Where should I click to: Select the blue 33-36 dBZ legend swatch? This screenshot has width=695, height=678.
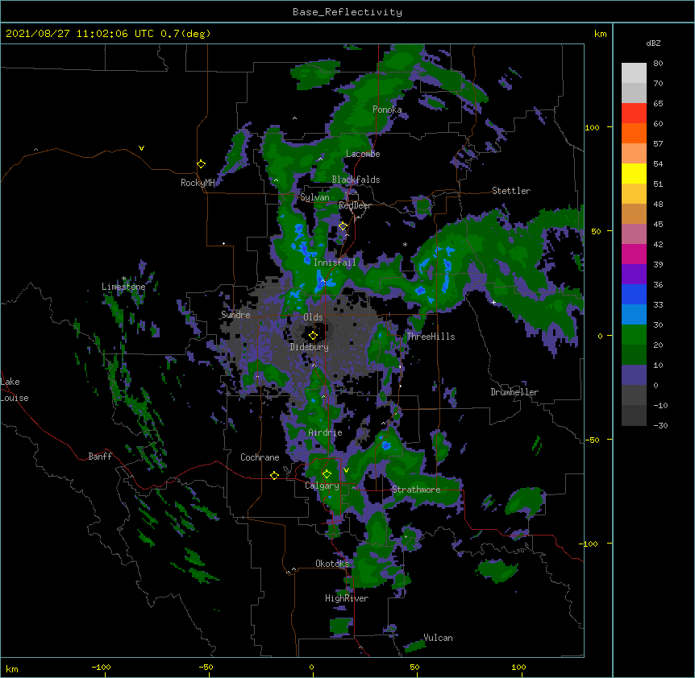point(634,294)
